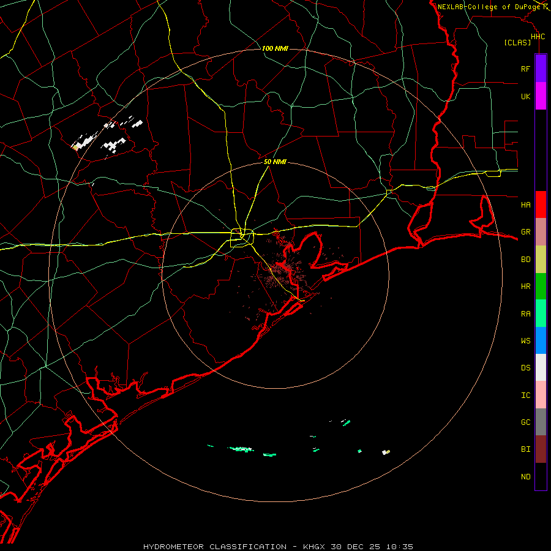Viewport: 551px width, 551px height.
Task: Click the GC gray legend swatch
Action: 541,422
